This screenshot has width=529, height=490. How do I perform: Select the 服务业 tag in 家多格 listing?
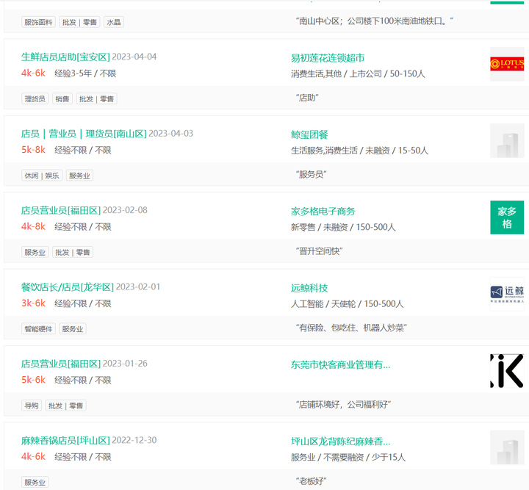pyautogui.click(x=35, y=252)
